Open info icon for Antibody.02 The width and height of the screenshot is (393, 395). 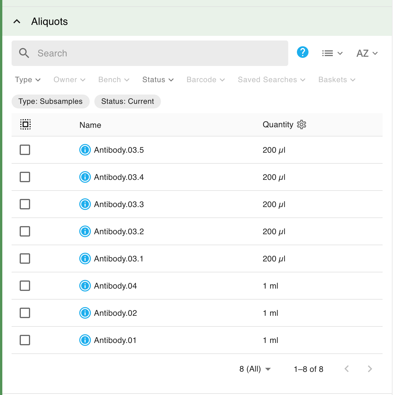(85, 313)
